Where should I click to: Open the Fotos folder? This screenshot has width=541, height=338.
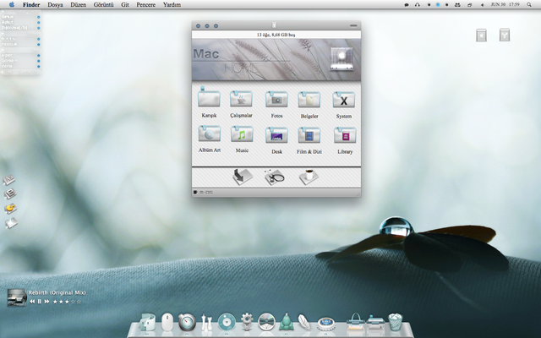276,100
